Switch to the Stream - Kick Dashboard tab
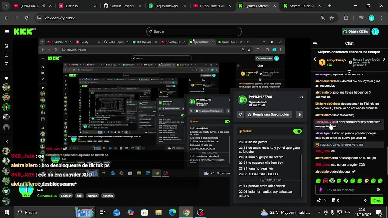 click(x=302, y=6)
